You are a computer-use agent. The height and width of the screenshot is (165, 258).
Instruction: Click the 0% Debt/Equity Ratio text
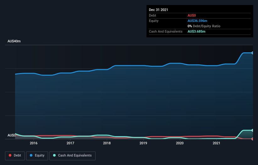point(204,26)
